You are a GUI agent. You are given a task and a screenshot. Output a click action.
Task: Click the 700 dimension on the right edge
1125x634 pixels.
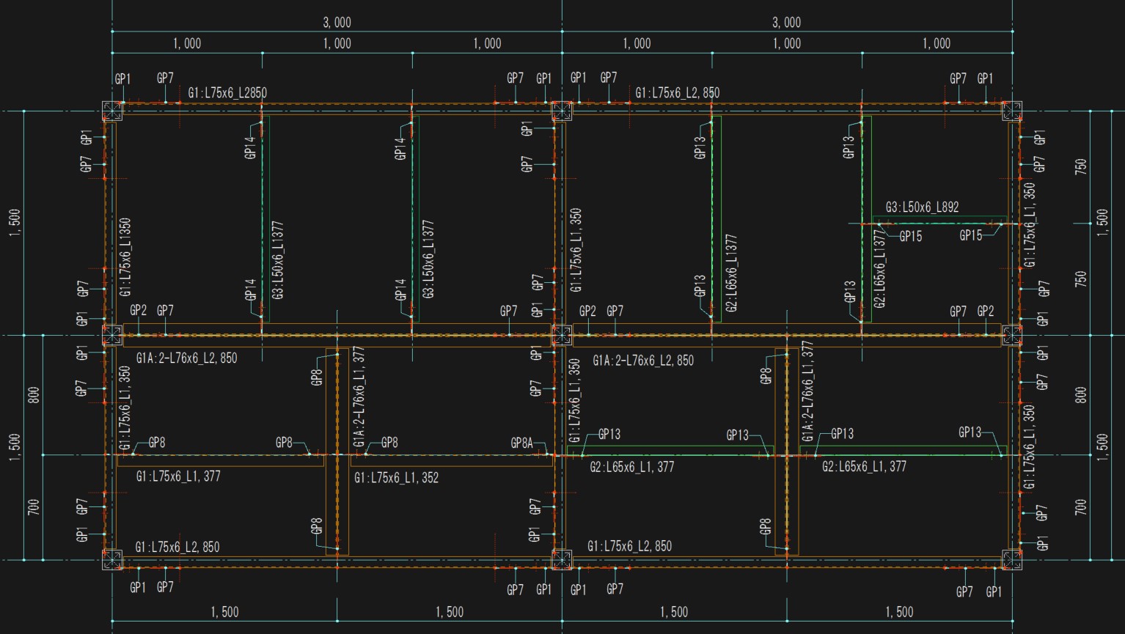[1080, 507]
